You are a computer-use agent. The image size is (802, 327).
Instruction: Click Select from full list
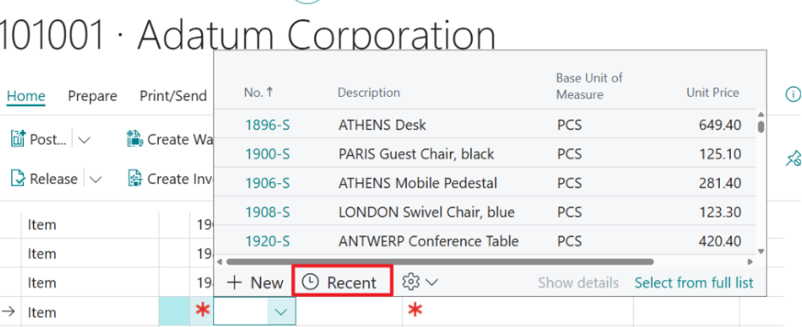694,282
